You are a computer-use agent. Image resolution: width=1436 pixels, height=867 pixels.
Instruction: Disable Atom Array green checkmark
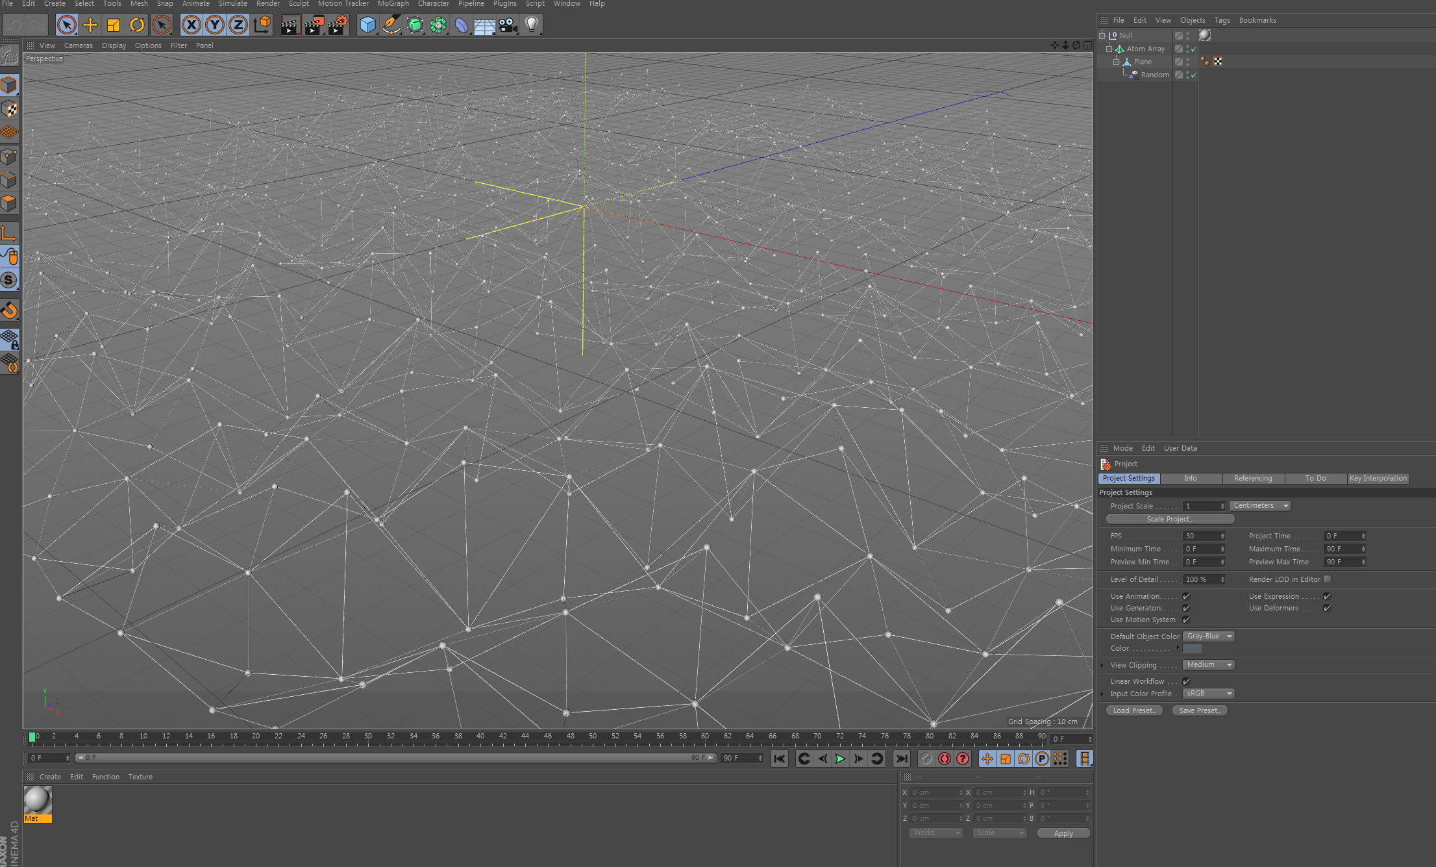click(1193, 49)
